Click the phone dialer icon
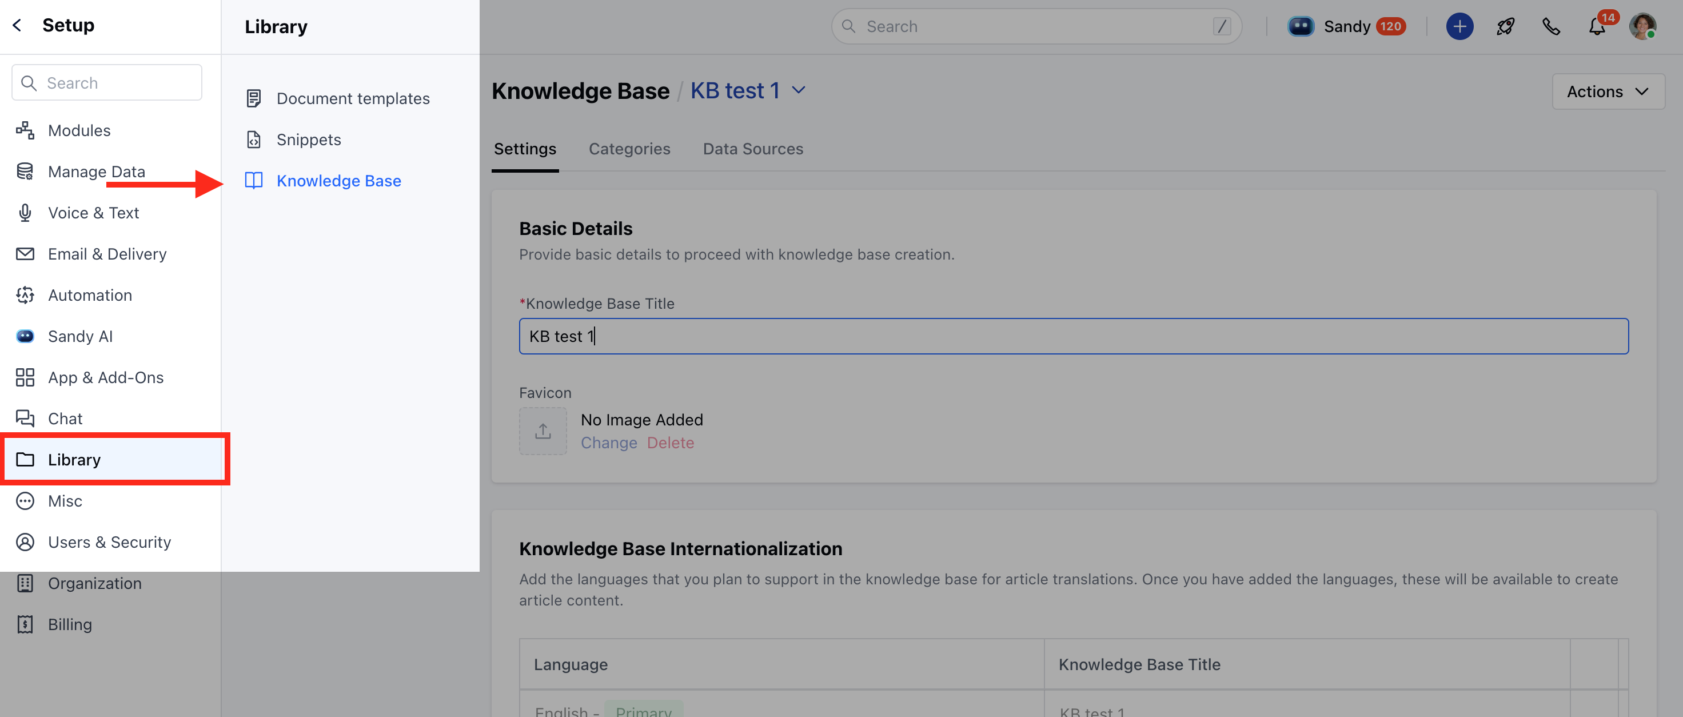This screenshot has height=717, width=1683. (x=1551, y=26)
